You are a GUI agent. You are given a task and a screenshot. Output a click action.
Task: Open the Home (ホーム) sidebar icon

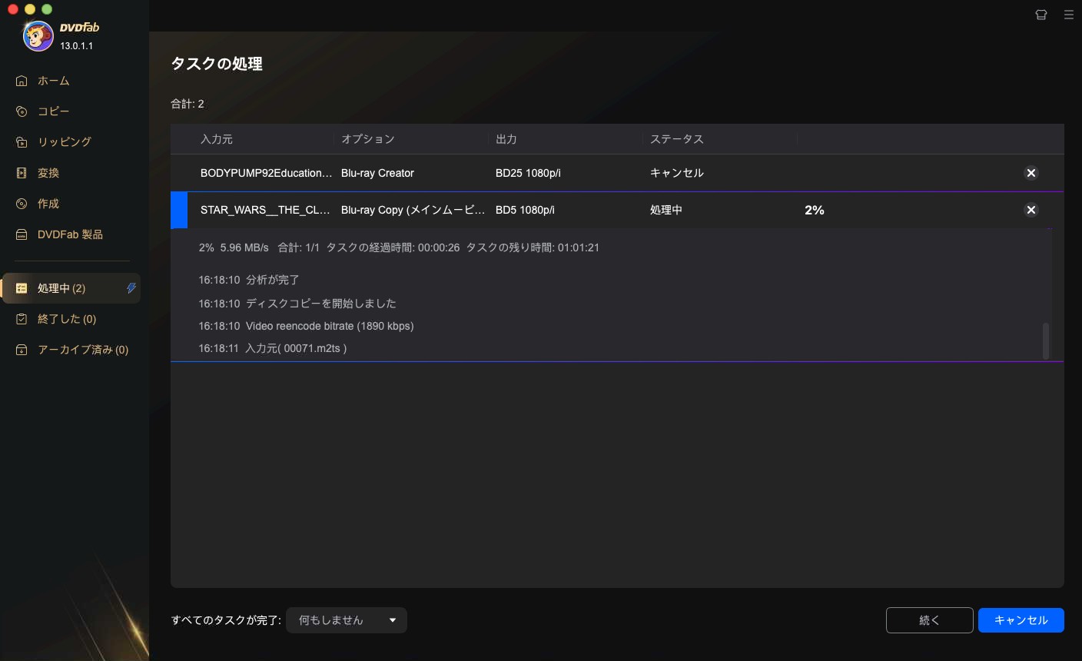[22, 81]
